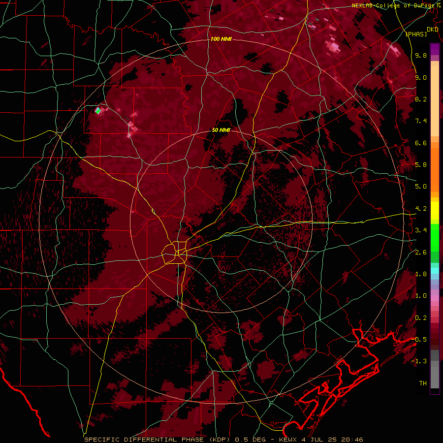Click the bright green segment of the color bar
This screenshot has width=443, height=443.
coord(435,237)
